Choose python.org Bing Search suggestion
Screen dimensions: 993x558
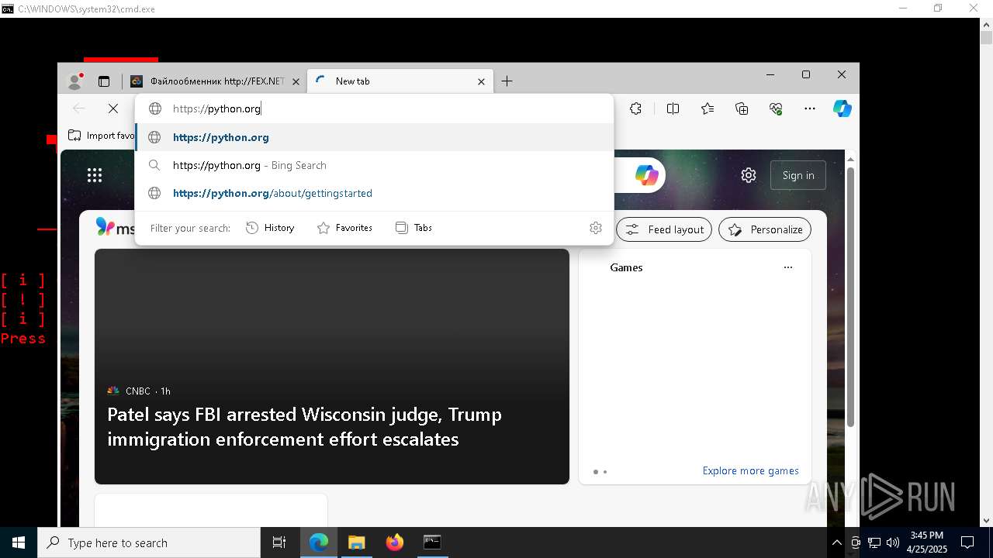coord(374,165)
